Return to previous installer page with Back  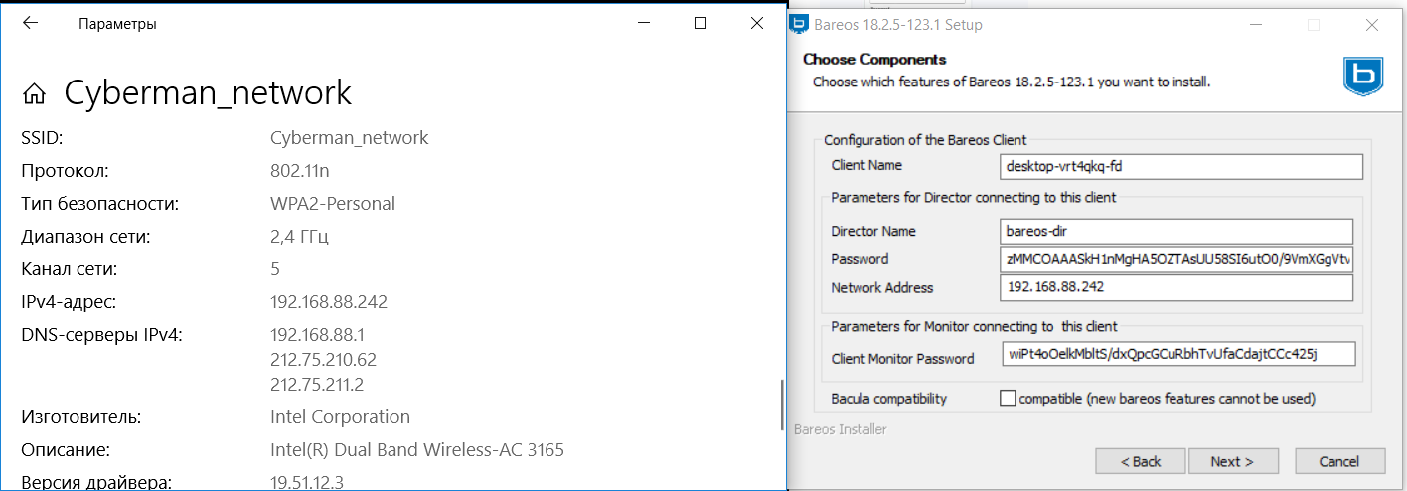click(1141, 461)
